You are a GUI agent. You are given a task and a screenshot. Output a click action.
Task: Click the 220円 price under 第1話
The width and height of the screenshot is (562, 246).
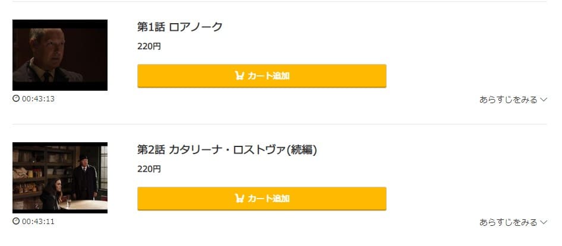(x=149, y=46)
